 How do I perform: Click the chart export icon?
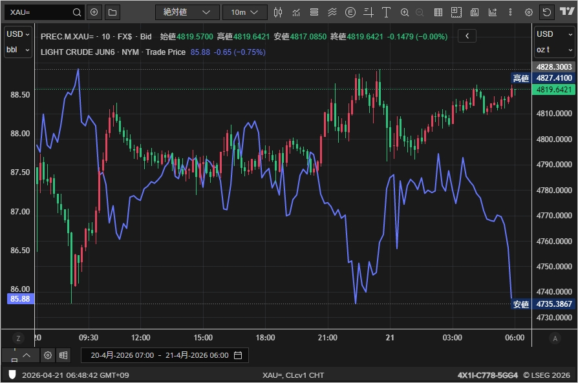tap(493, 12)
